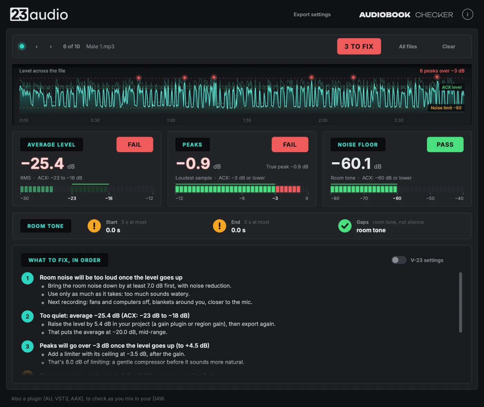484x407 pixels.
Task: Click fix step number 2 badge
Action: (28, 316)
